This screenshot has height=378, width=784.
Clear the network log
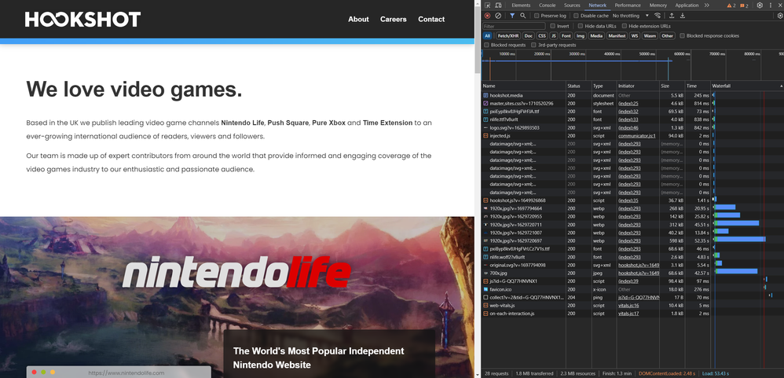click(498, 16)
